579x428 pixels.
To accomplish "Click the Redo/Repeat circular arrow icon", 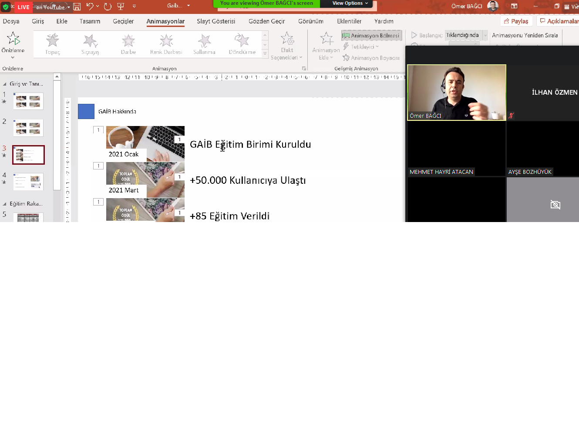I will [108, 7].
